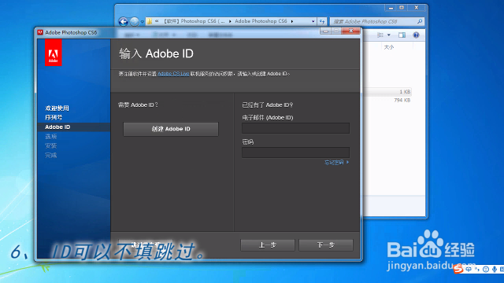Click the change view icon in Explorer toolbar
Image resolution: width=504 pixels, height=283 pixels.
pos(380,35)
